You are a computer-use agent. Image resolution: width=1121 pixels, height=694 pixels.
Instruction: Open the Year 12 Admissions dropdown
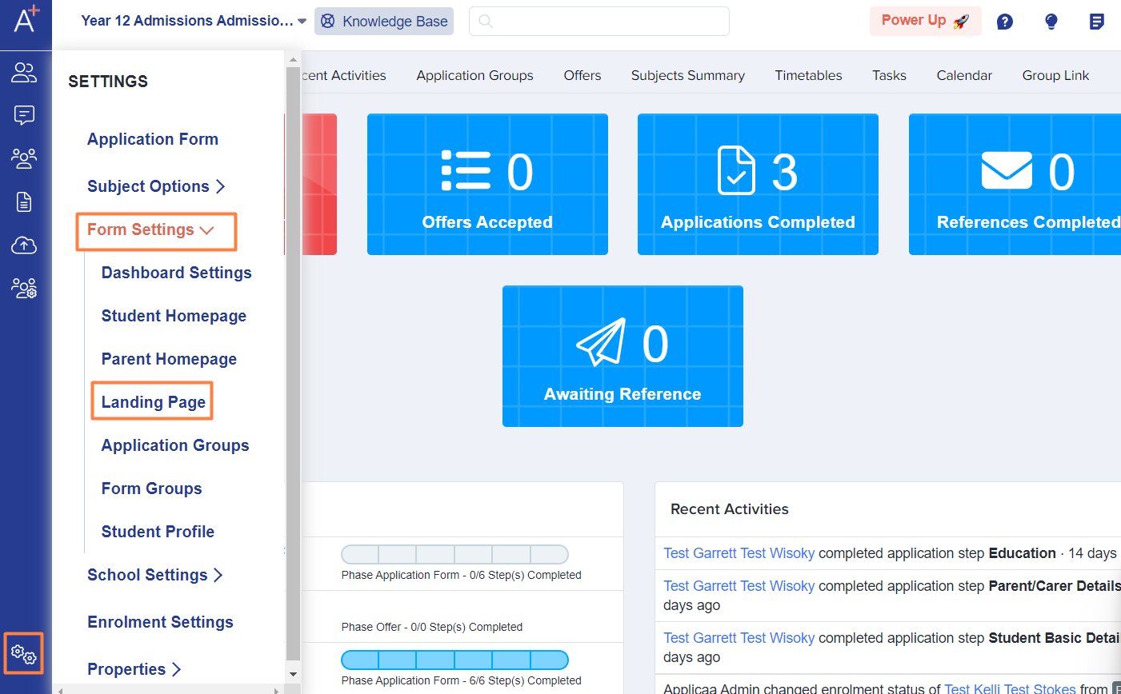pyautogui.click(x=194, y=21)
